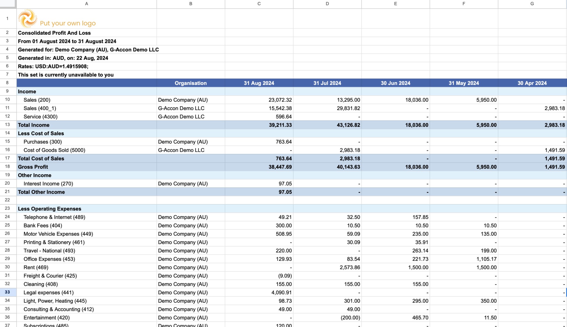Select 'Total Other Income' label cell
This screenshot has height=327, width=567.
pyautogui.click(x=87, y=192)
